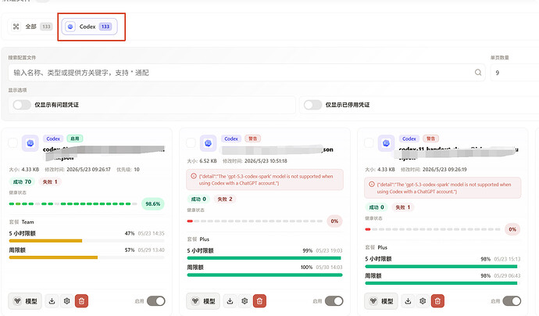
Task: Click the 周限额 100% progress bar
Action: pyautogui.click(x=265, y=275)
